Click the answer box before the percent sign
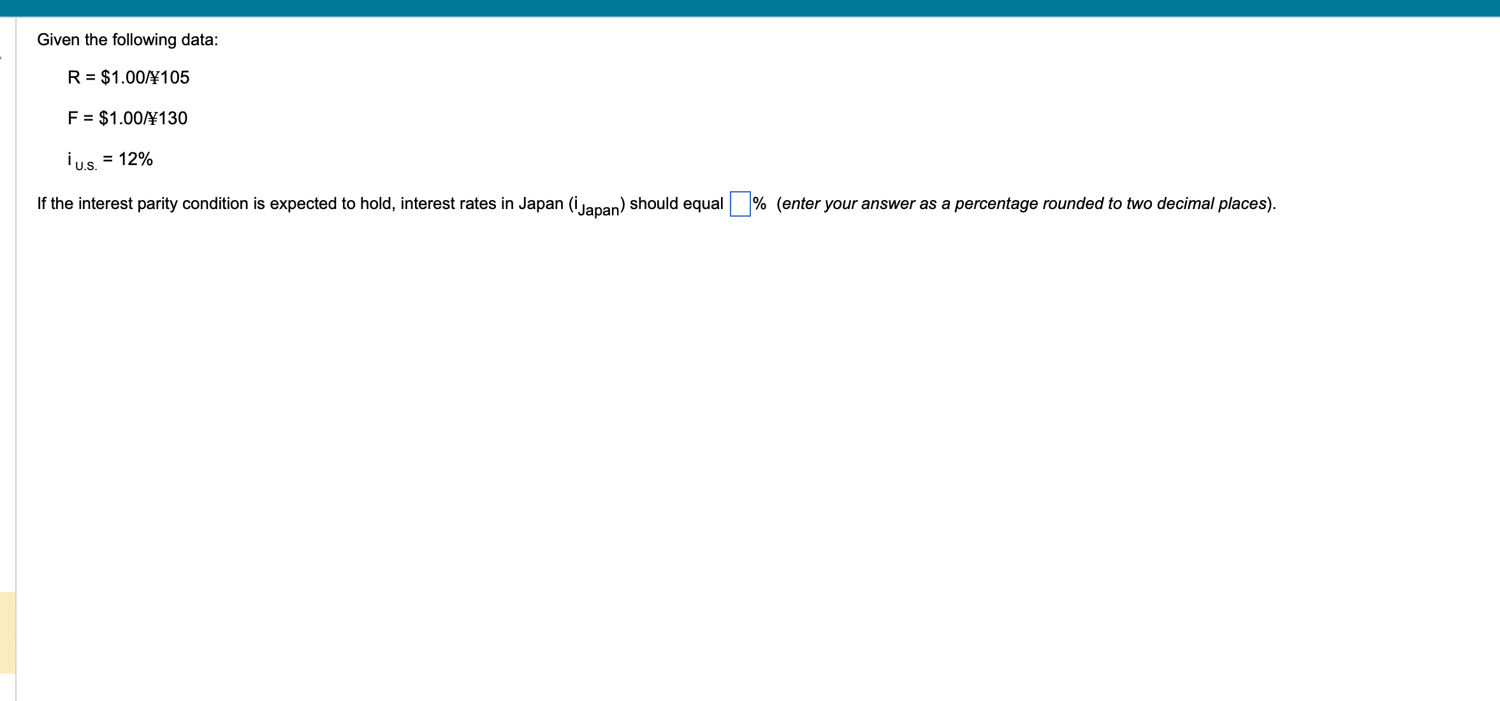 click(x=739, y=204)
